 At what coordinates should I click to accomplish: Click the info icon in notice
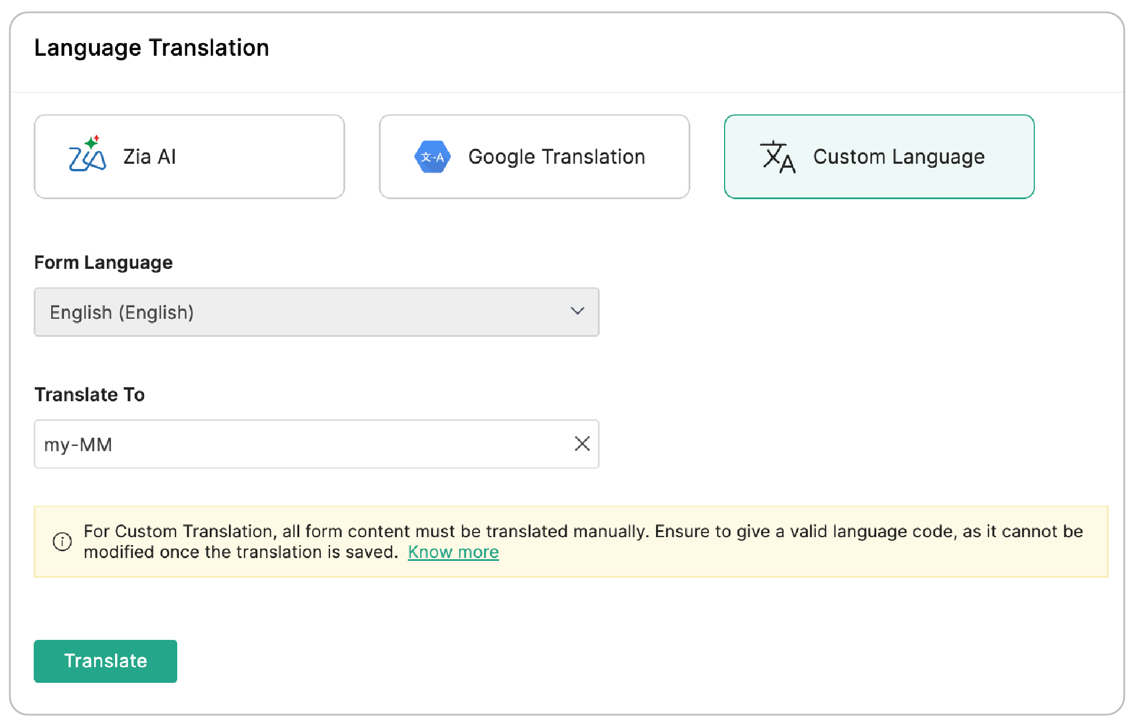pyautogui.click(x=62, y=541)
